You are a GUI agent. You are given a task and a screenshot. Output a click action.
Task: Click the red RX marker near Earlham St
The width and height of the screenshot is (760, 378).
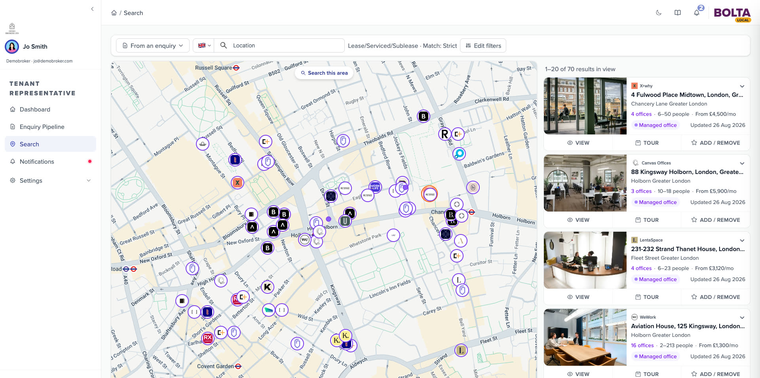click(208, 338)
